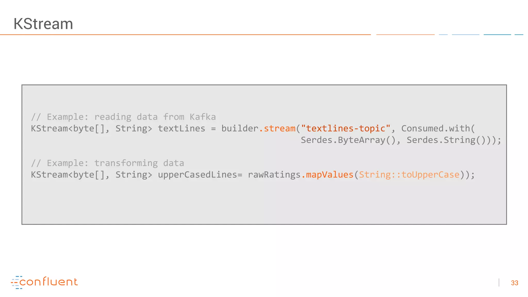
Task: Click the slide number 33
Action: point(514,283)
